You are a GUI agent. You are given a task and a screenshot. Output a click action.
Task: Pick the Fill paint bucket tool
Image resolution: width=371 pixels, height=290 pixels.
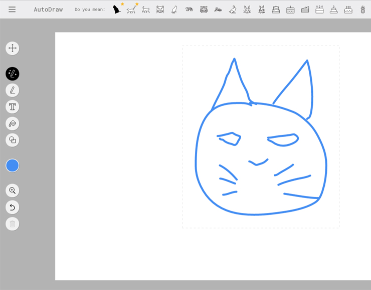[x=13, y=123]
